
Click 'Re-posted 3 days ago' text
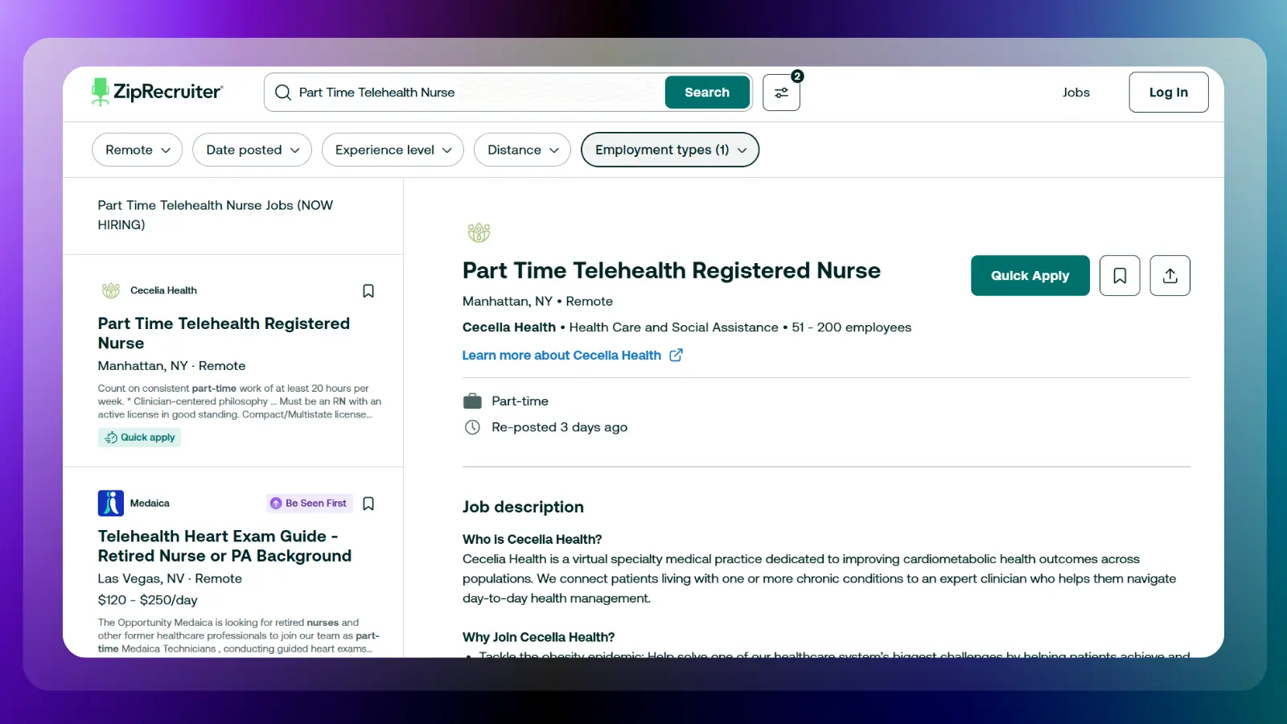(560, 427)
